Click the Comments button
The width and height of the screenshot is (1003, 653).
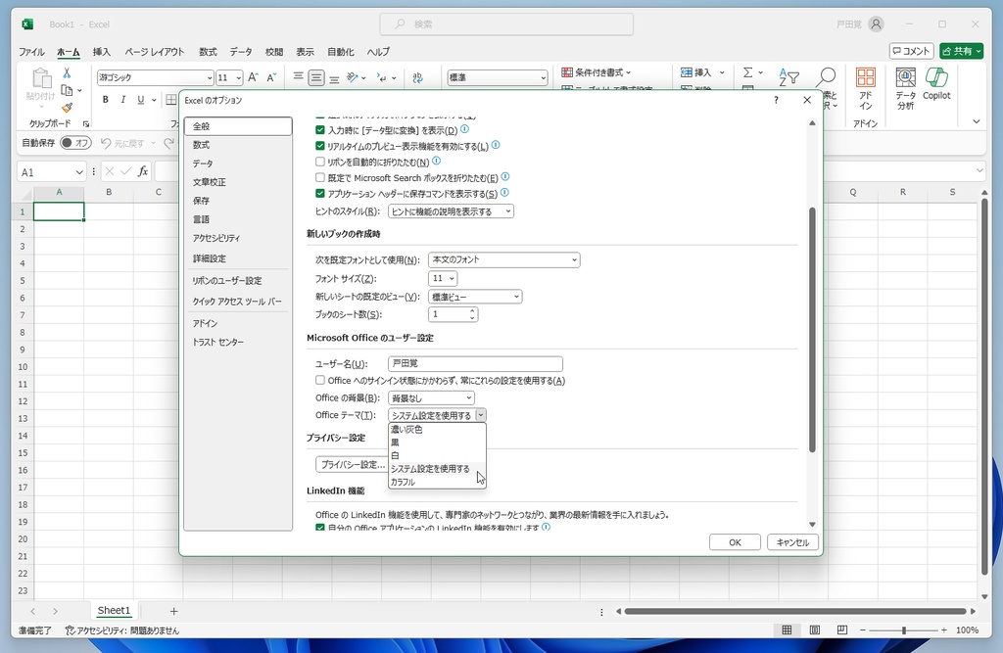(912, 51)
